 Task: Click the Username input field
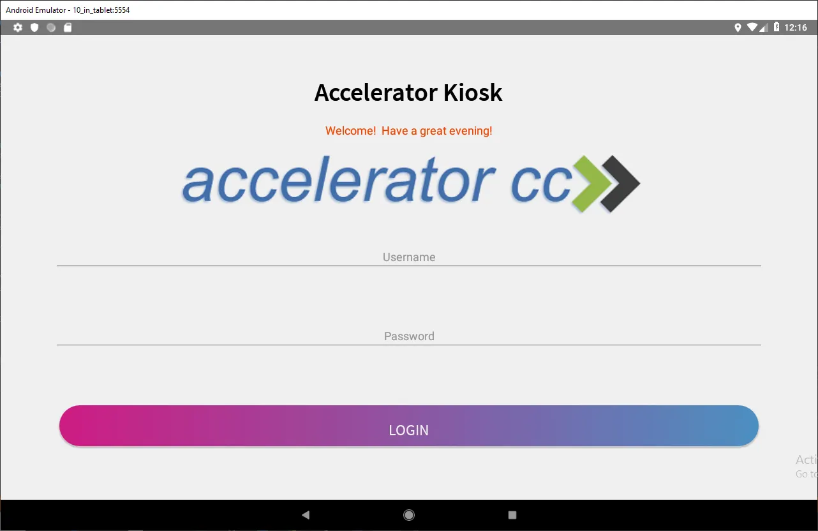click(x=409, y=257)
